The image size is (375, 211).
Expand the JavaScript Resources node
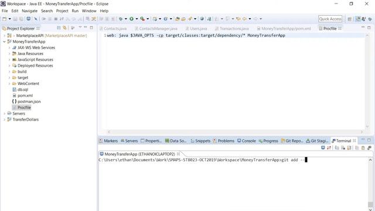[x=9, y=60]
